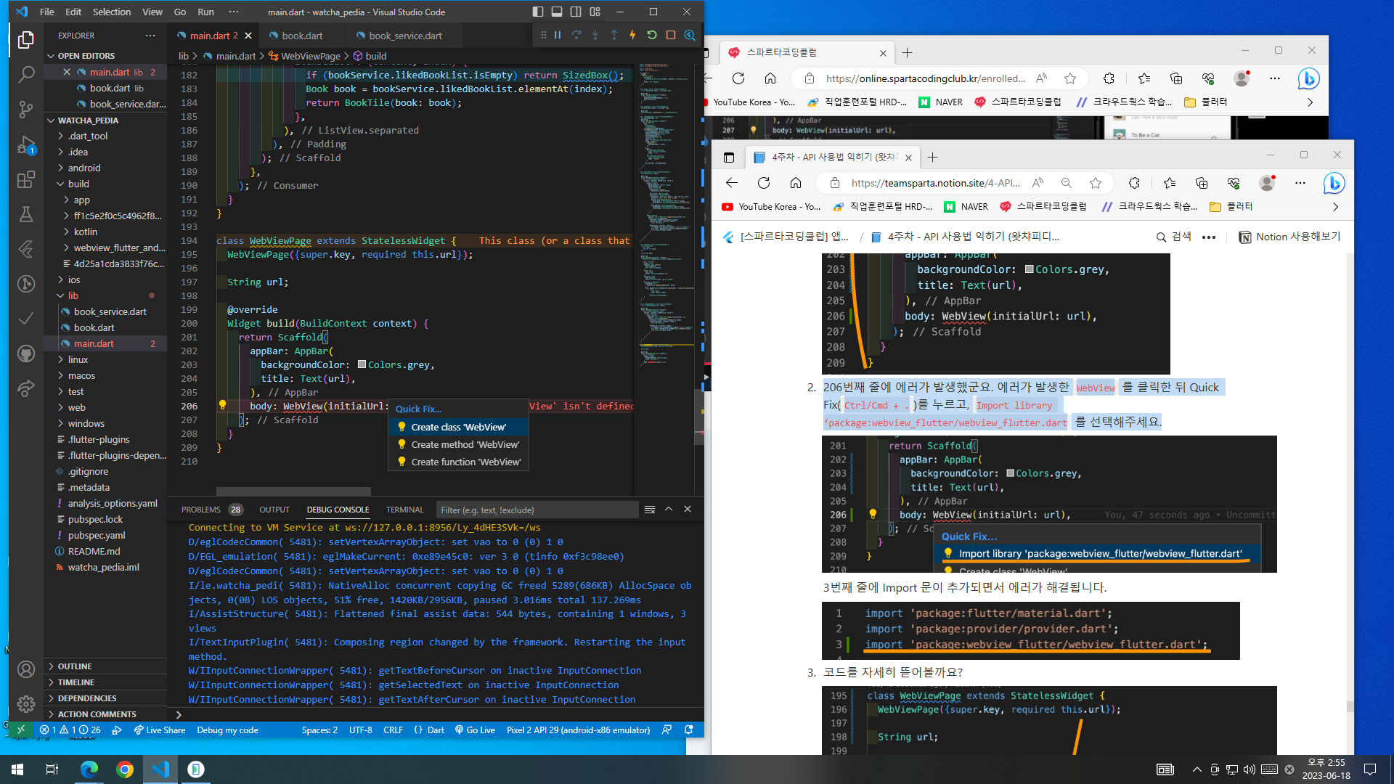Expand the OUTLINE section

[105, 666]
